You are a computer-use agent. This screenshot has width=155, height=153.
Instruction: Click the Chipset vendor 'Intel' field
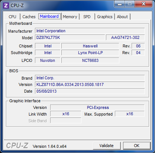pyautogui.click(x=48, y=46)
